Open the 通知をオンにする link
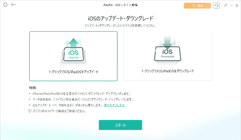The height and width of the screenshot is (140, 241). [114, 105]
